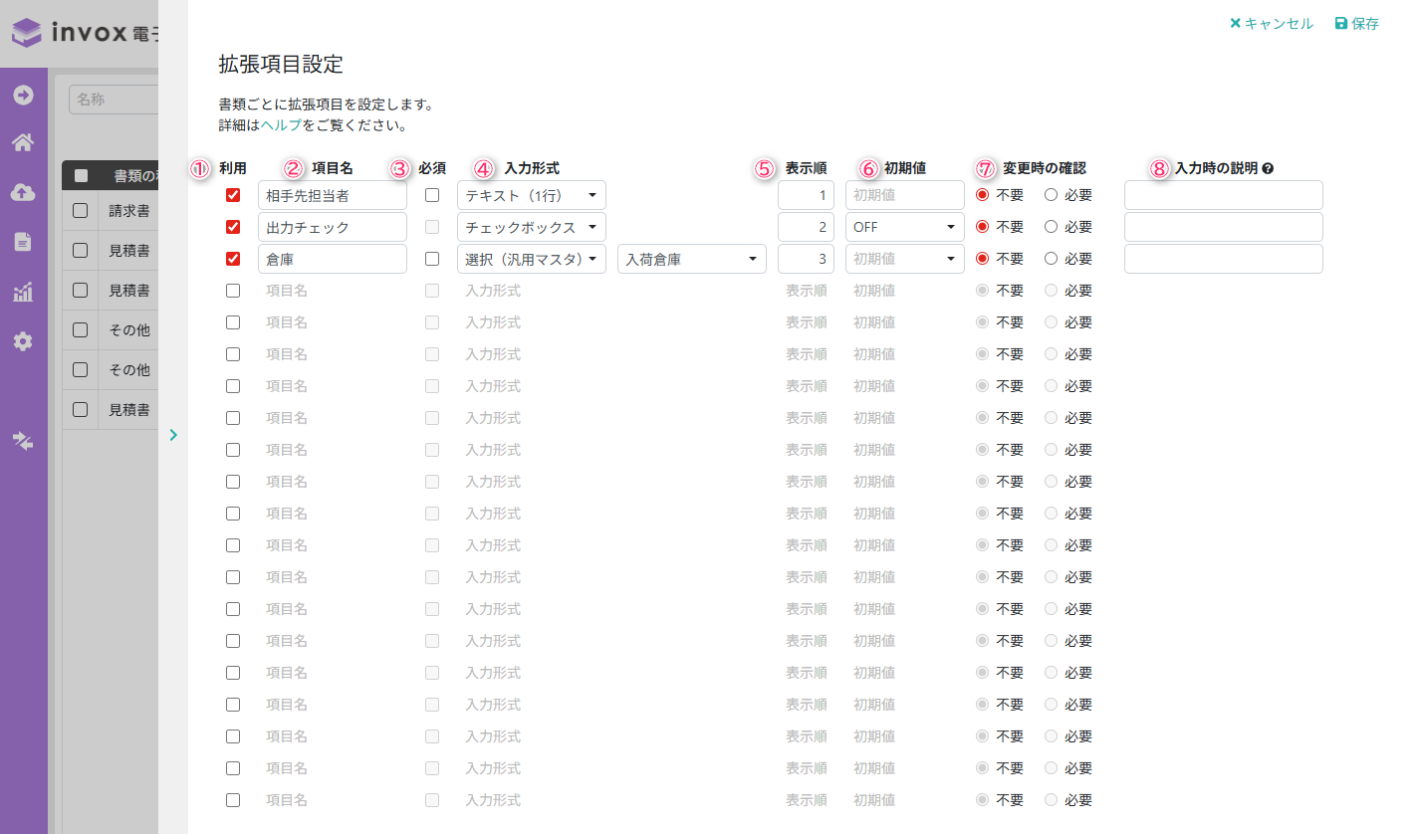This screenshot has width=1420, height=834.
Task: Select 必要 radio for 出力チェック row
Action: (x=1051, y=227)
